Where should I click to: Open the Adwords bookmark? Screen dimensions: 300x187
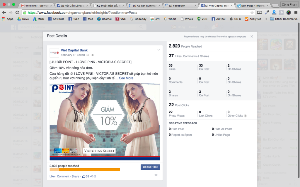coord(56,19)
